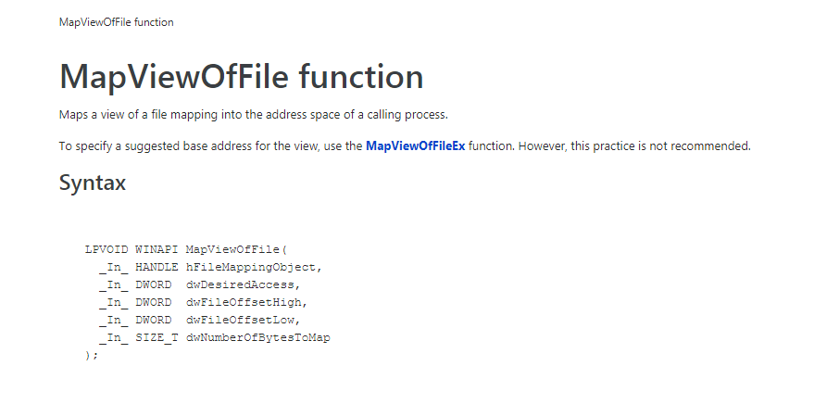This screenshot has height=404, width=814.
Task: Click the MapViewOfFile( name in the code block
Action: click(x=238, y=249)
